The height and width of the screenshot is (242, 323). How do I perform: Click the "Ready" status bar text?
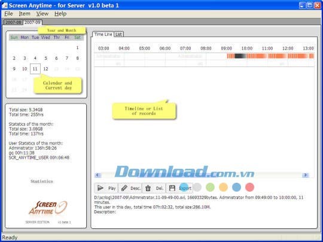[x=10, y=237]
